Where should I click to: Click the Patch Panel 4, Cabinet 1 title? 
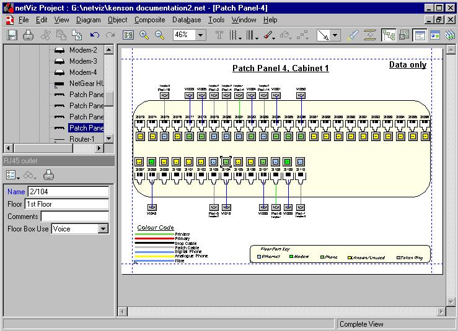pyautogui.click(x=280, y=68)
